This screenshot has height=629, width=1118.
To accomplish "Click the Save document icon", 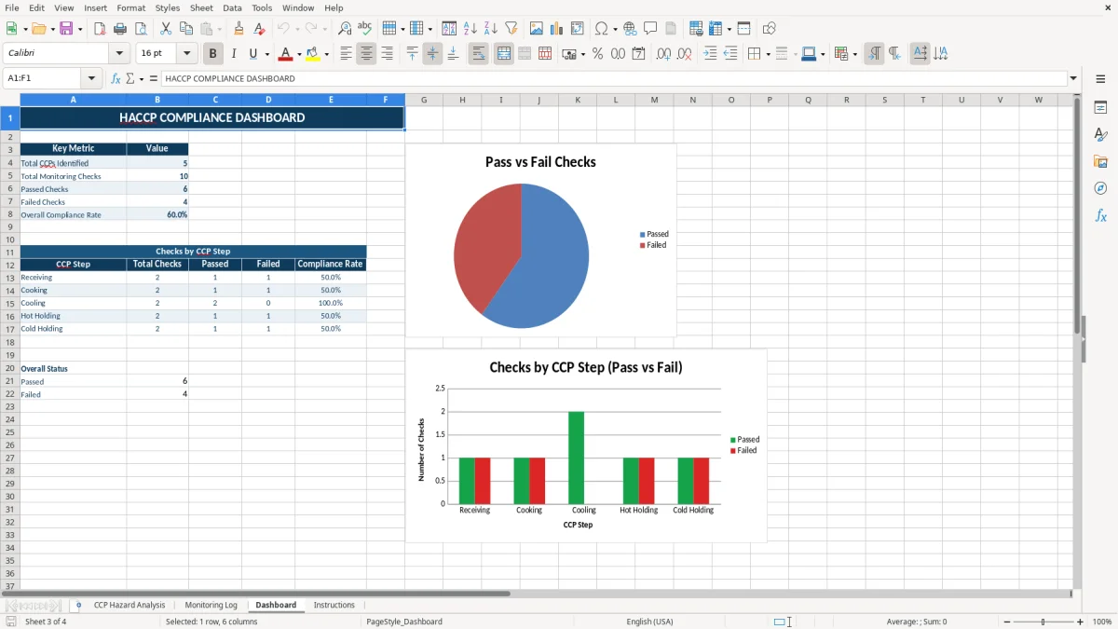I will pos(66,29).
